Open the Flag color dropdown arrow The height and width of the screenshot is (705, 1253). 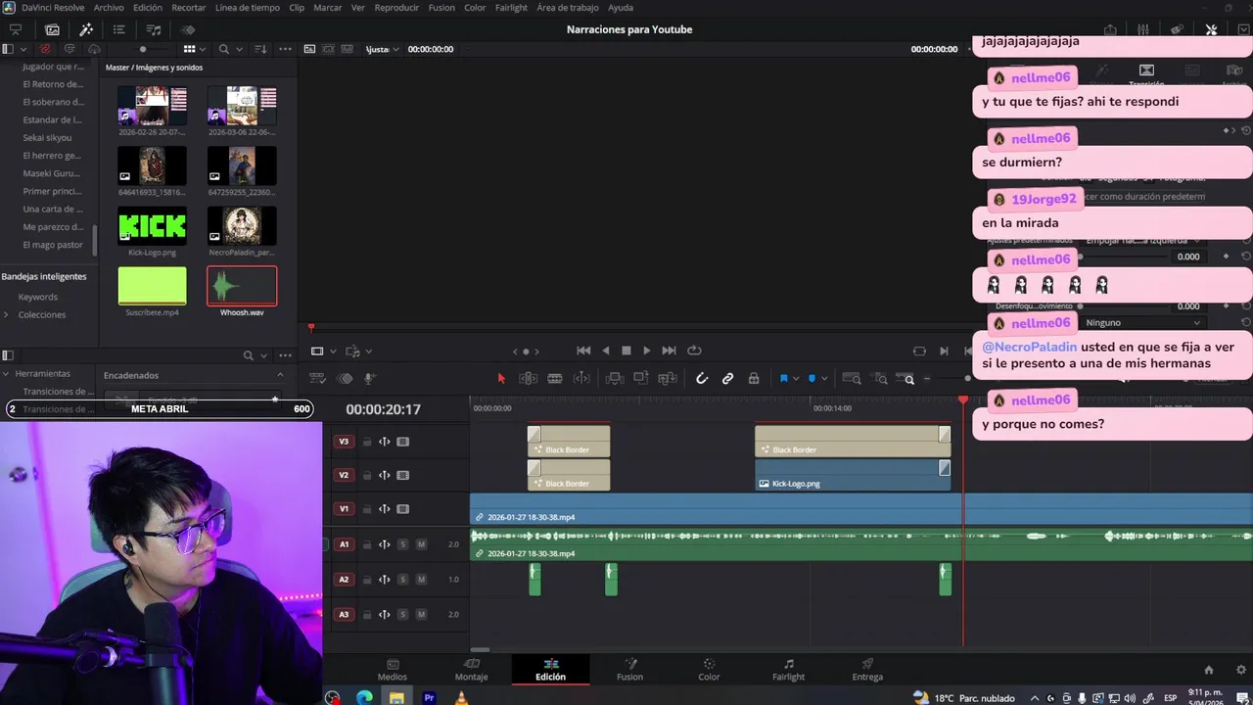[795, 379]
